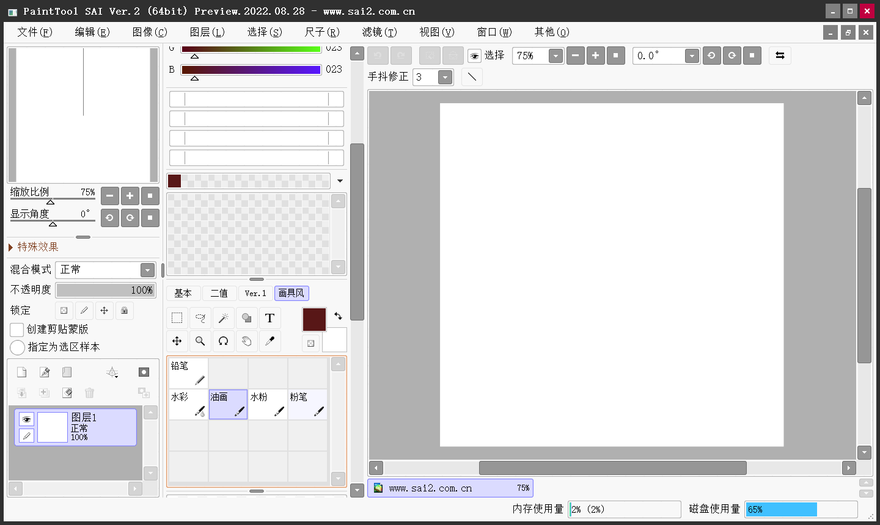The height and width of the screenshot is (525, 880).
Task: Click the www.sai2.com.cn document tab
Action: click(450, 488)
